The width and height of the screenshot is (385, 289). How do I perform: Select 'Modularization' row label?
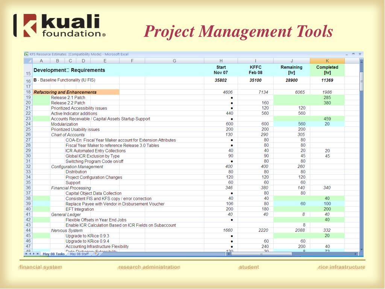point(64,124)
